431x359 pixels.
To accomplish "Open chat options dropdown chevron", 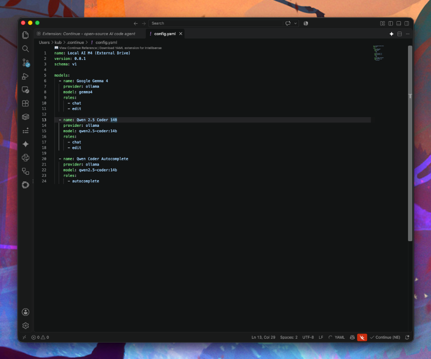I will tap(295, 23).
